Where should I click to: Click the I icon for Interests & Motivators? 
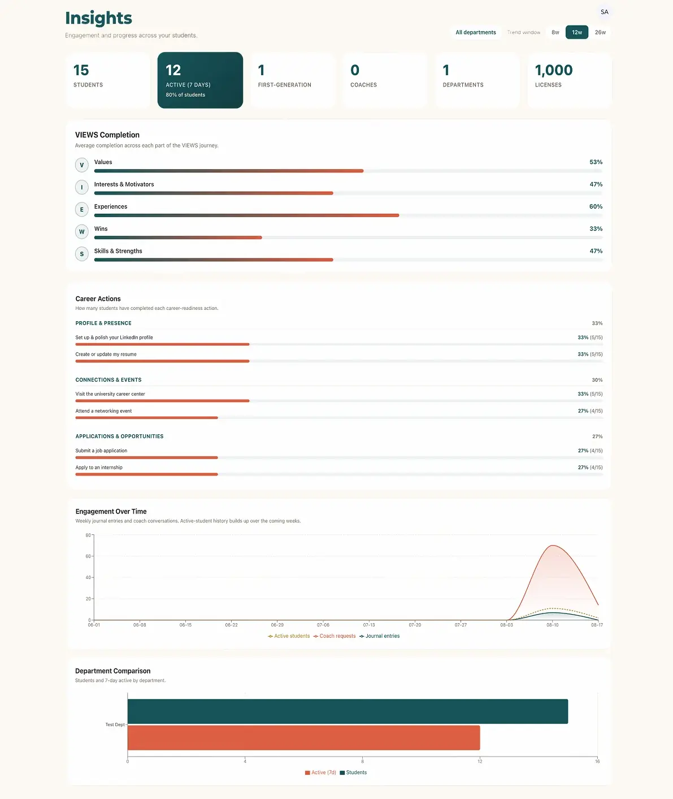tap(82, 187)
